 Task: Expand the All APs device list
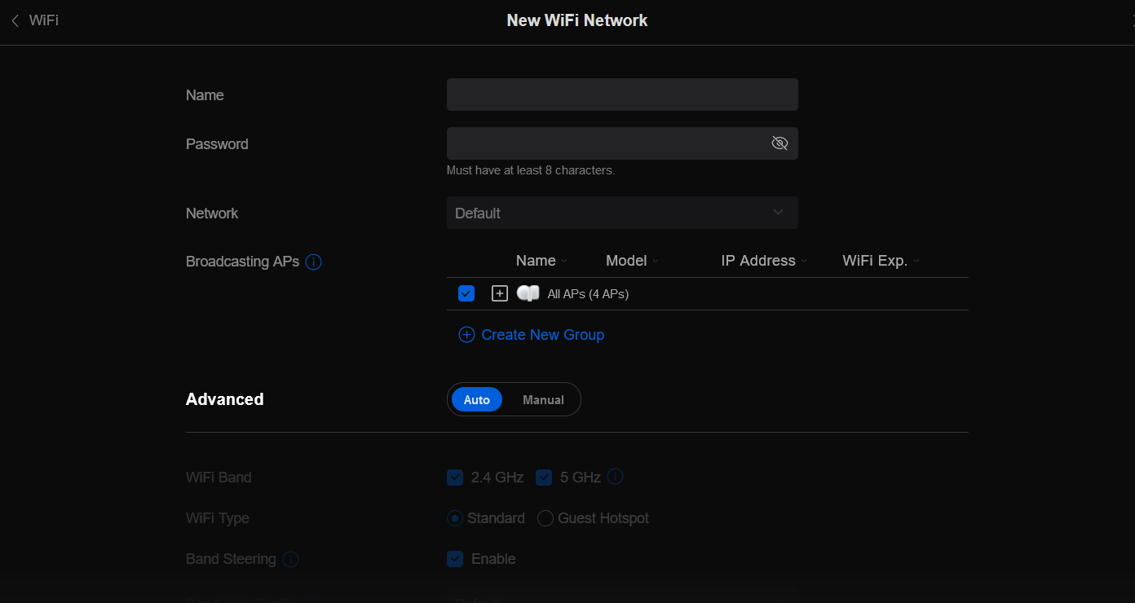499,293
